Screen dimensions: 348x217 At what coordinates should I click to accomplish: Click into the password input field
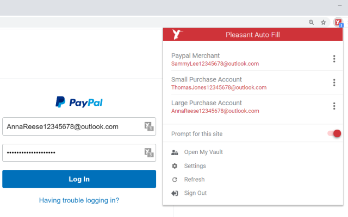pos(79,152)
